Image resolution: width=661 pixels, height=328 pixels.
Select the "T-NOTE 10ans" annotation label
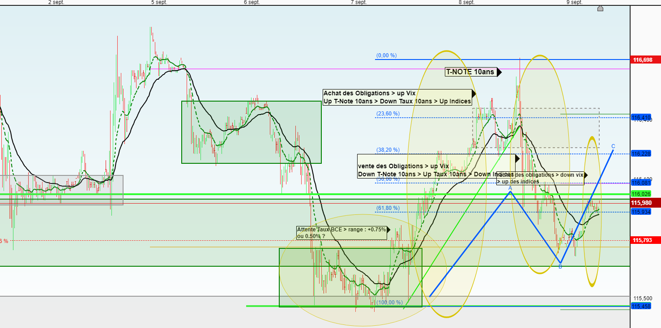point(471,72)
